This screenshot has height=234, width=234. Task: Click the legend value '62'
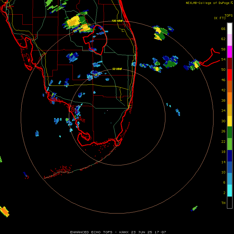click(223, 39)
